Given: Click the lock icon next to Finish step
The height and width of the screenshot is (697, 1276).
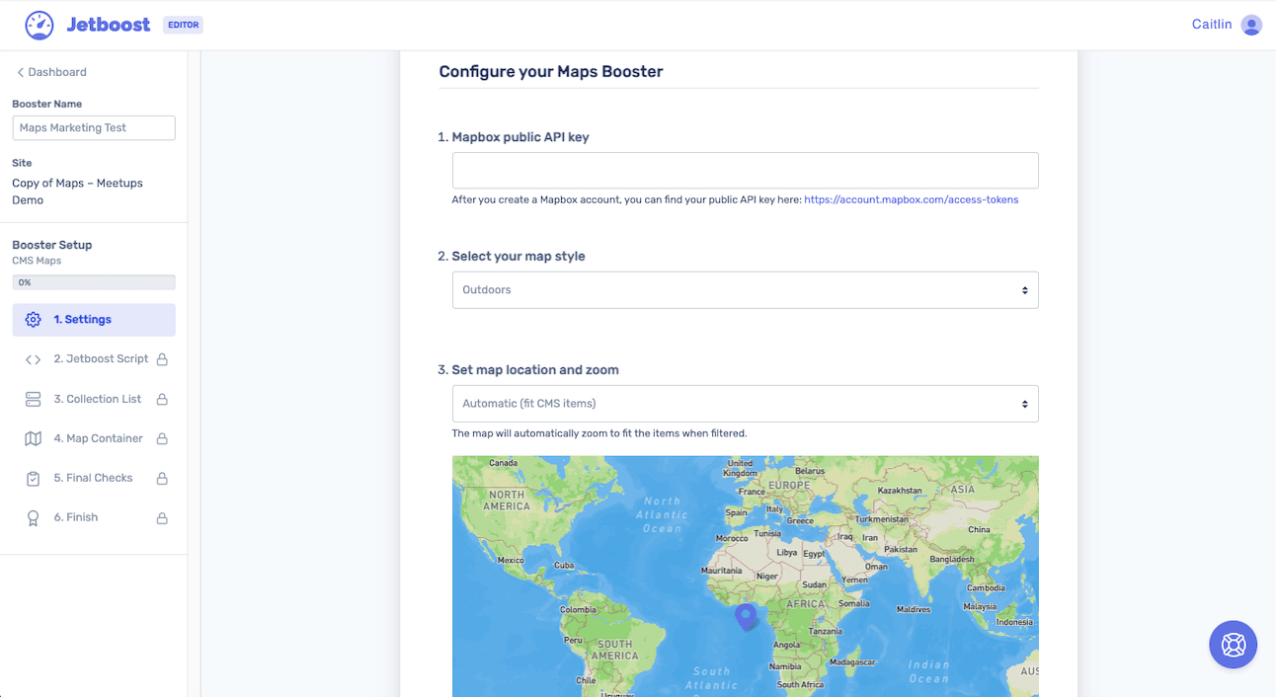Looking at the screenshot, I should point(161,516).
